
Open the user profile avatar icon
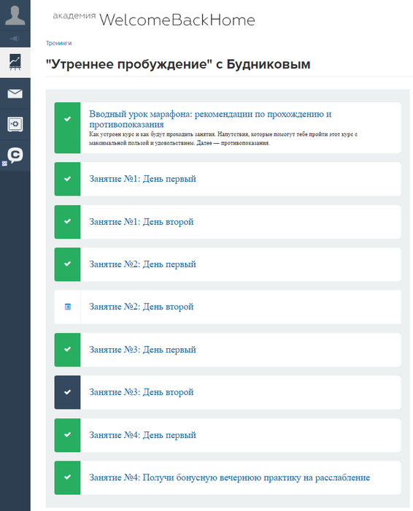coord(15,15)
